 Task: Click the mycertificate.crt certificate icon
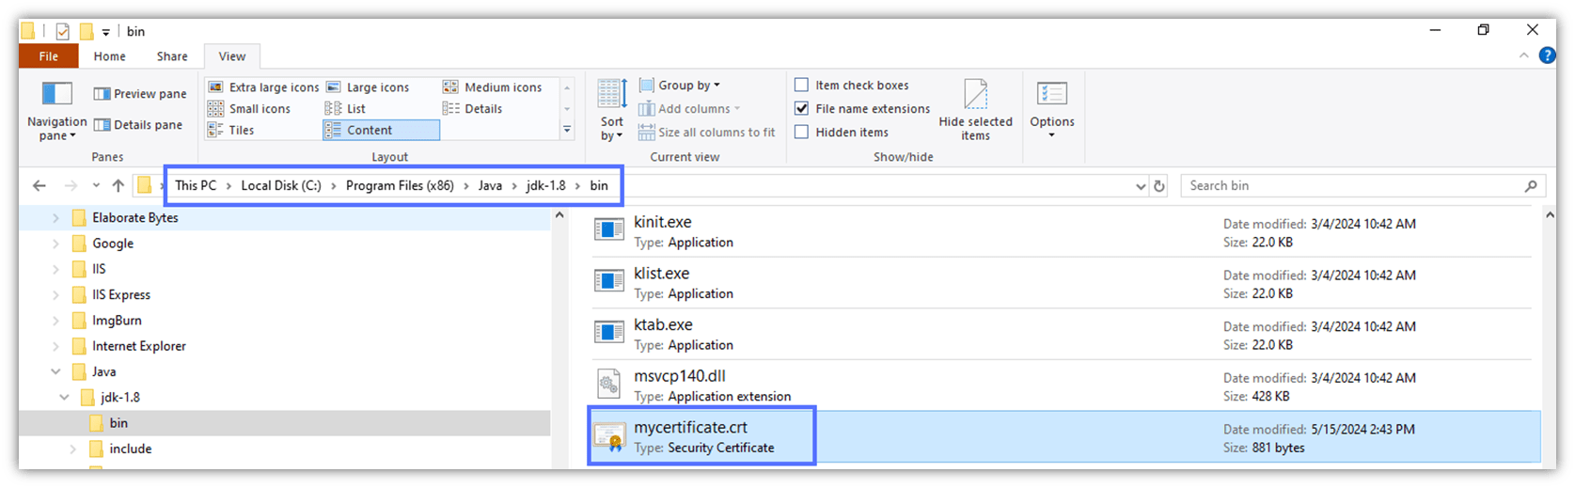click(x=609, y=435)
